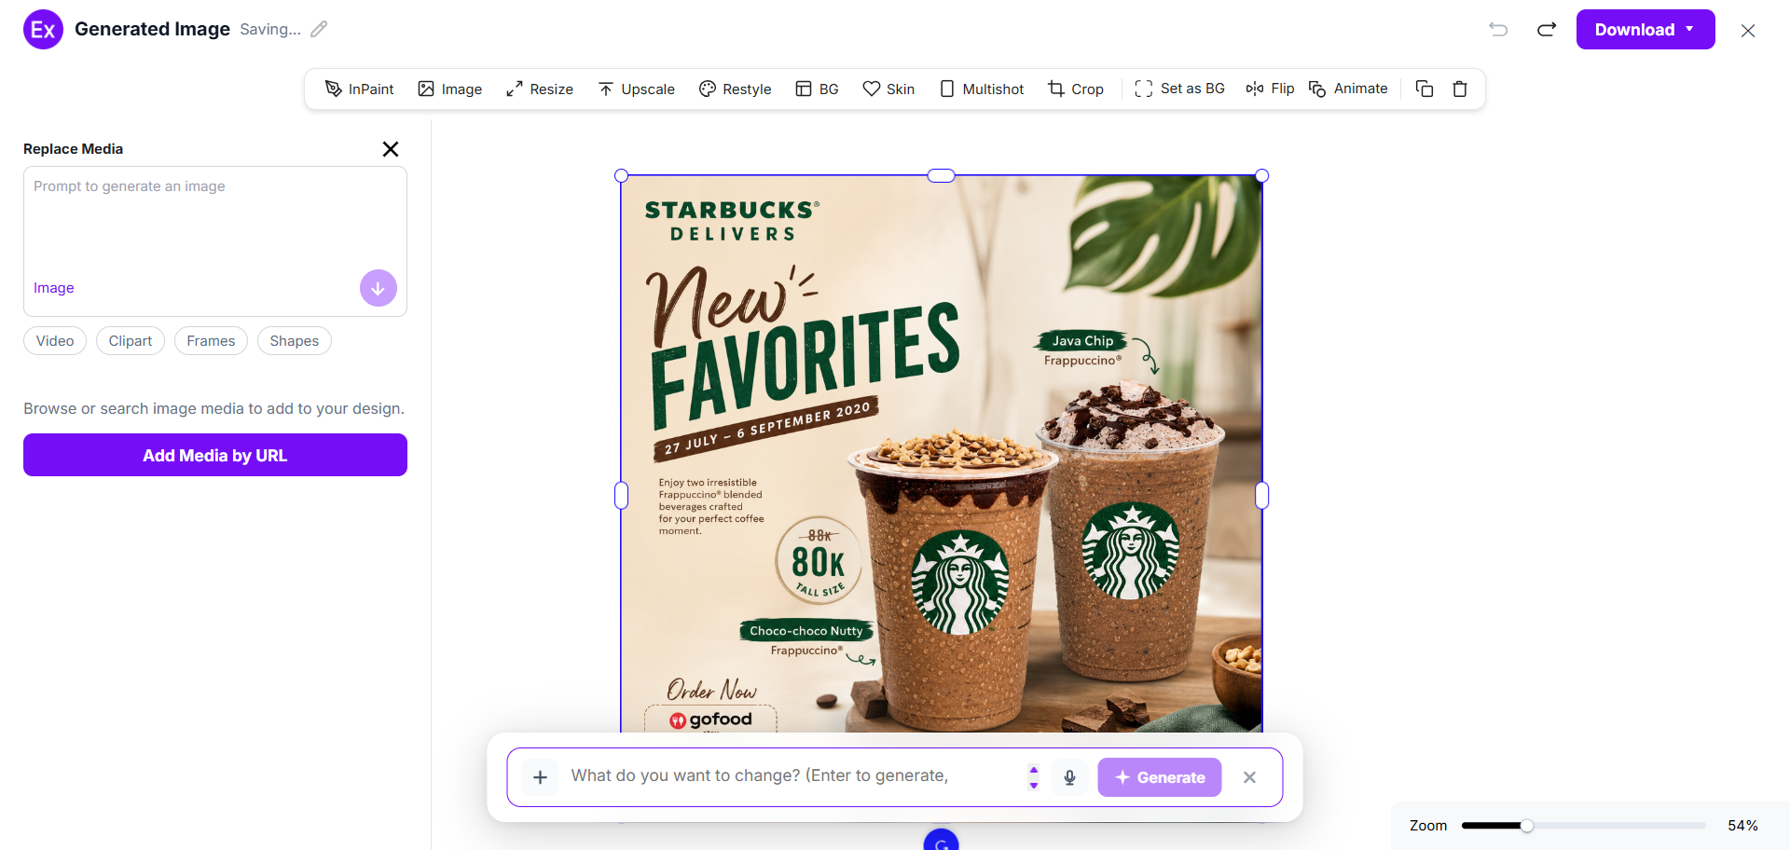The width and height of the screenshot is (1790, 850).
Task: Duplicate the image with the copy icon
Action: 1425,89
